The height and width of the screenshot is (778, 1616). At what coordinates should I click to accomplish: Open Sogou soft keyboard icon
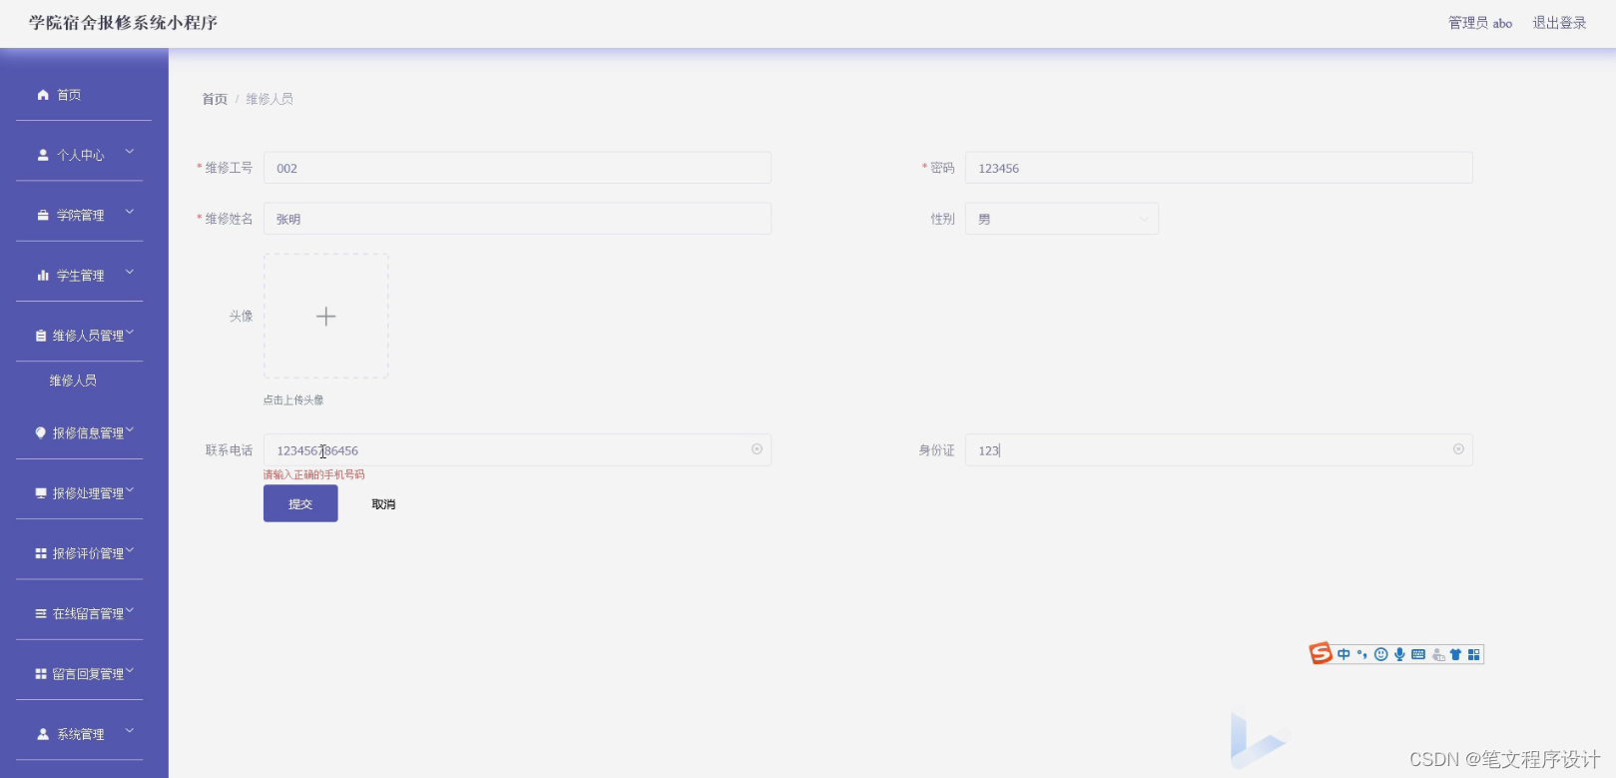1418,654
